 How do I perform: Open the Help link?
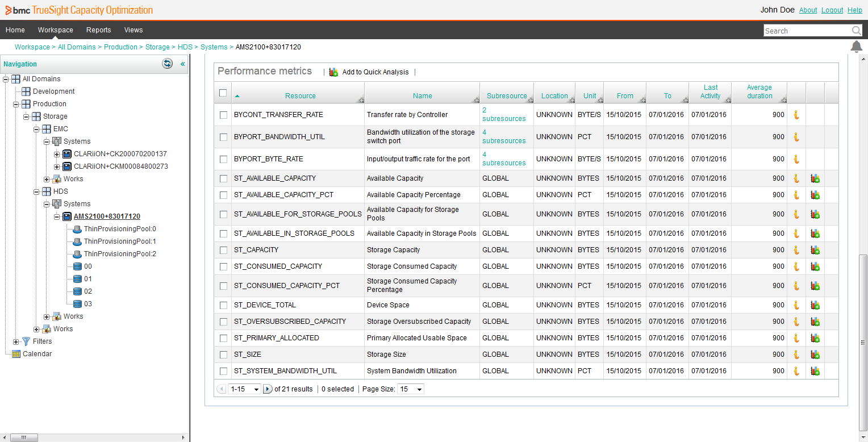[855, 10]
